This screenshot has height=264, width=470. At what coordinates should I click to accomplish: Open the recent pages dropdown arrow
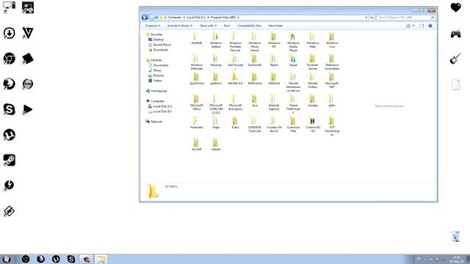click(x=156, y=18)
